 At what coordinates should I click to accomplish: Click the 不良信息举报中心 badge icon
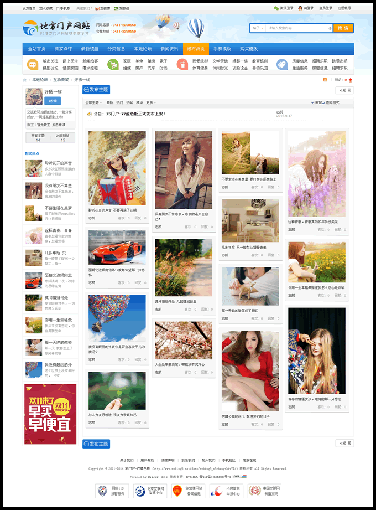coord(216,491)
